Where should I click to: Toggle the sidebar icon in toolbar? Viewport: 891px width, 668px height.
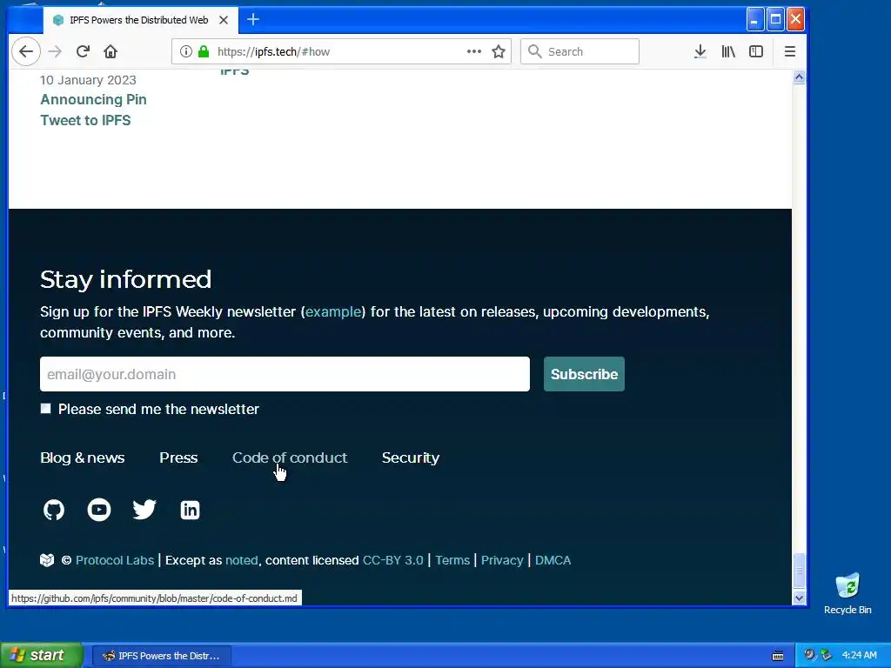[x=756, y=51]
